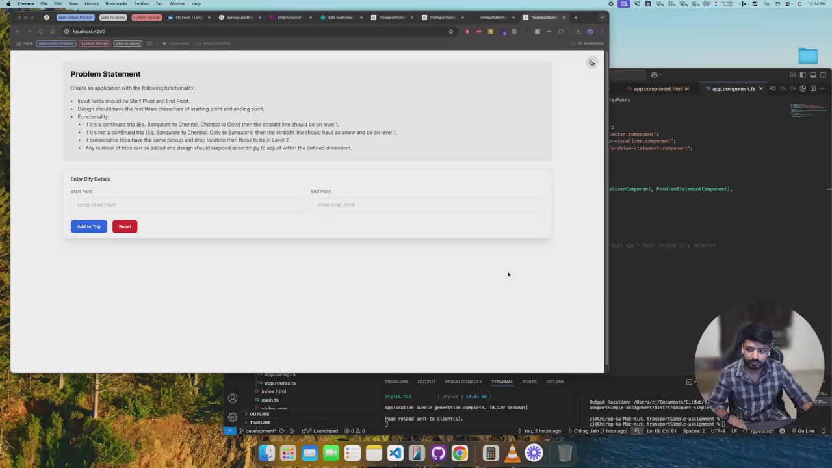Screen dimensions: 832x468
Task: Click the development git branch in status bar
Action: pos(257,431)
